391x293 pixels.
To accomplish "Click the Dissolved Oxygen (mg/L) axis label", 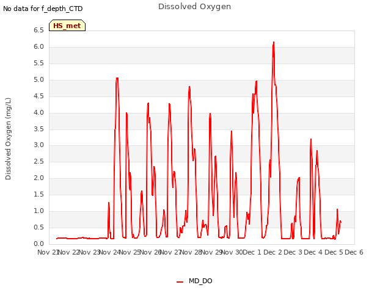I will [8, 139].
